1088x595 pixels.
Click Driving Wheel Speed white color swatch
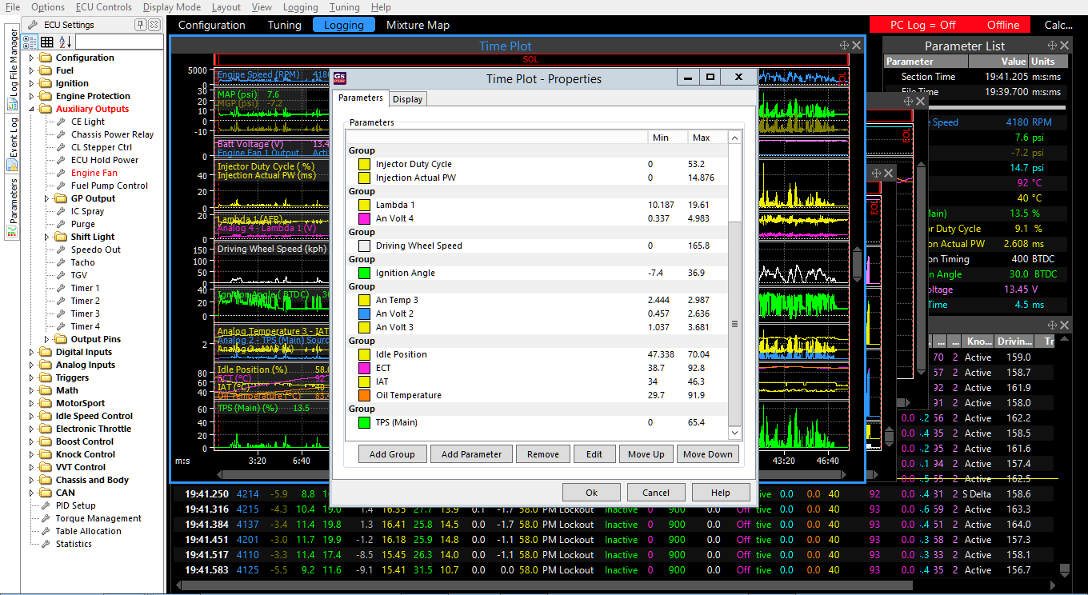[364, 246]
